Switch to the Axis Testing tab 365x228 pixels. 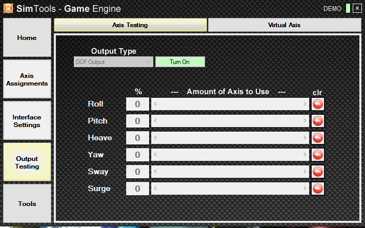click(130, 25)
